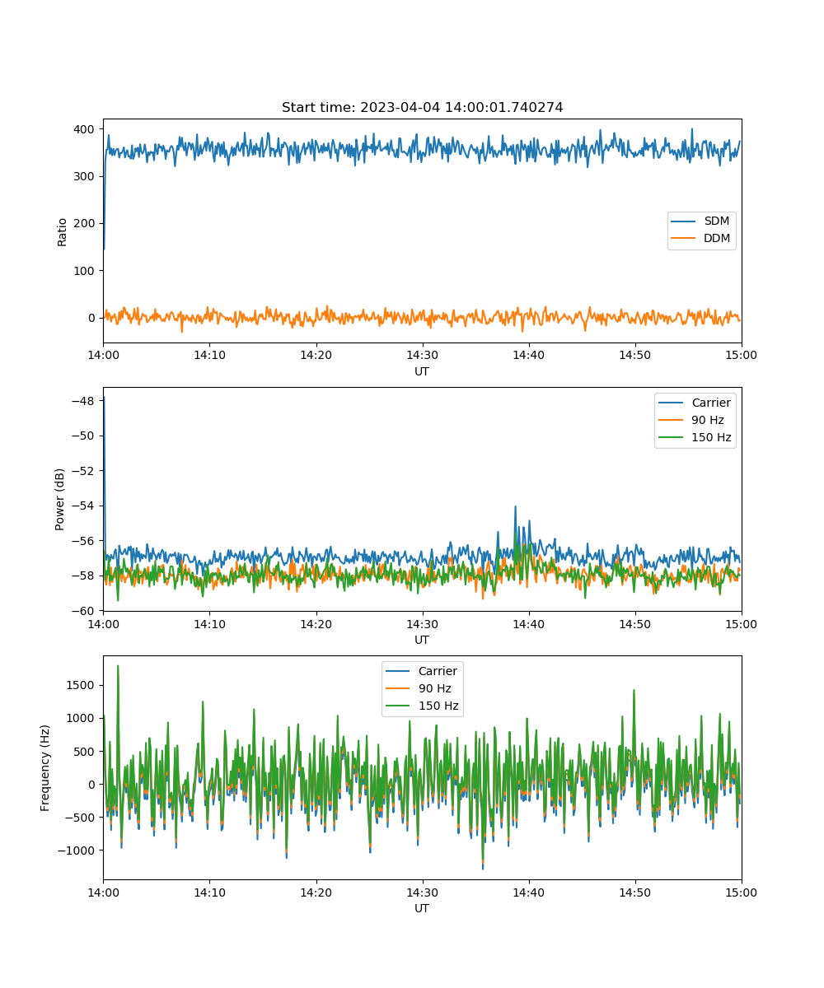Click UT label under the power plot
824x988 pixels.
pyautogui.click(x=422, y=640)
